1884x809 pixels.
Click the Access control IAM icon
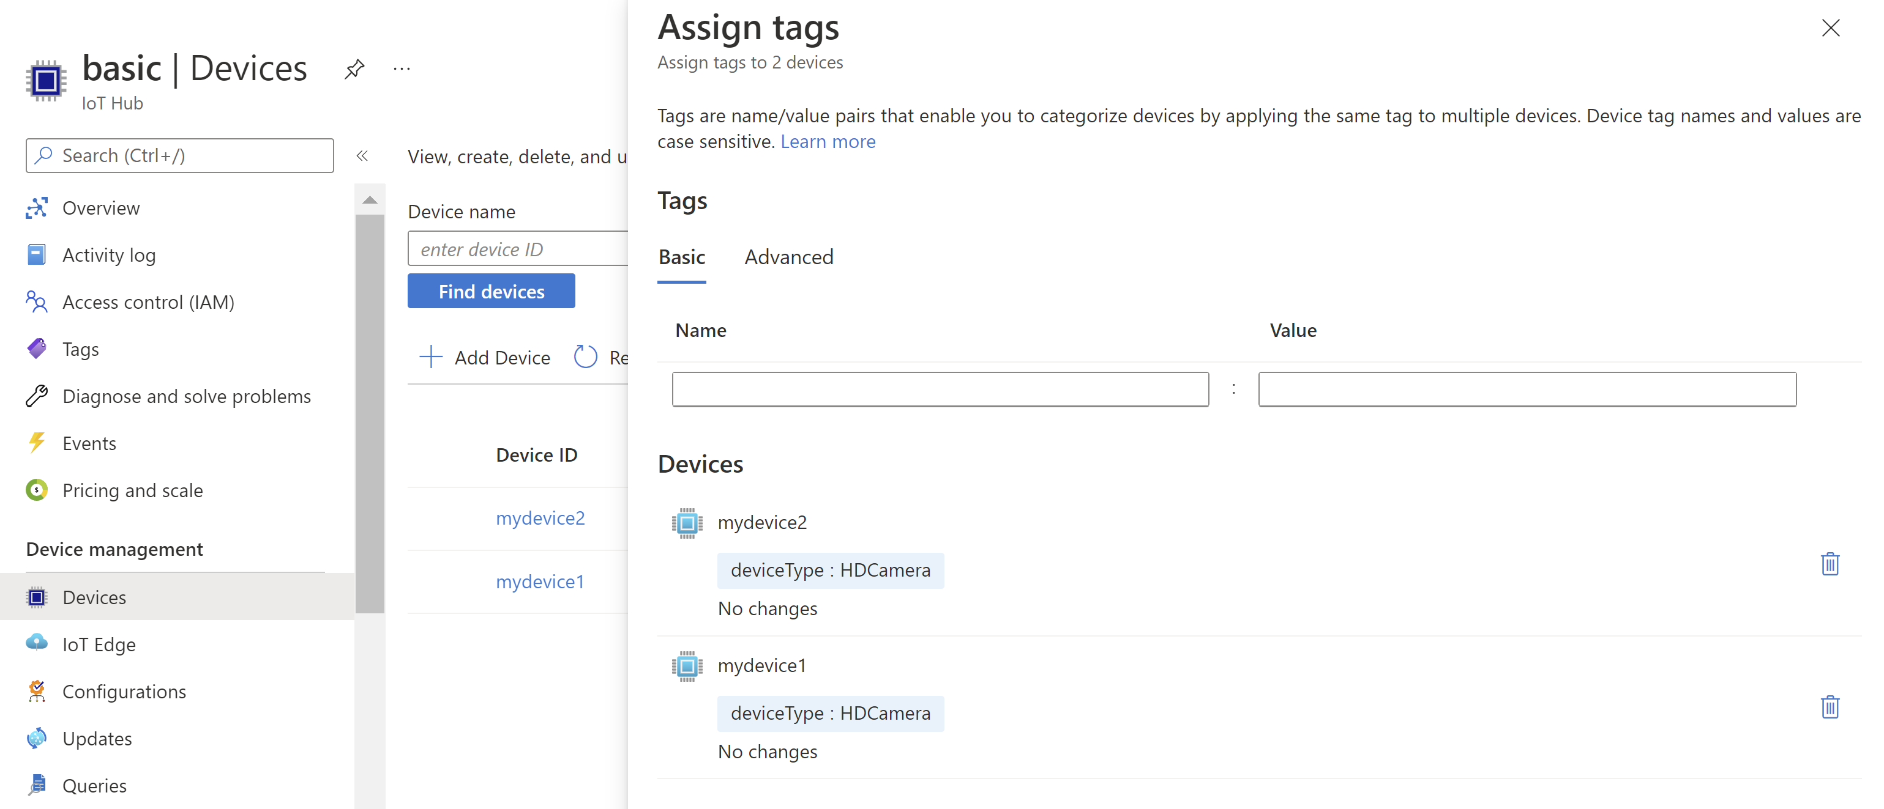point(35,301)
